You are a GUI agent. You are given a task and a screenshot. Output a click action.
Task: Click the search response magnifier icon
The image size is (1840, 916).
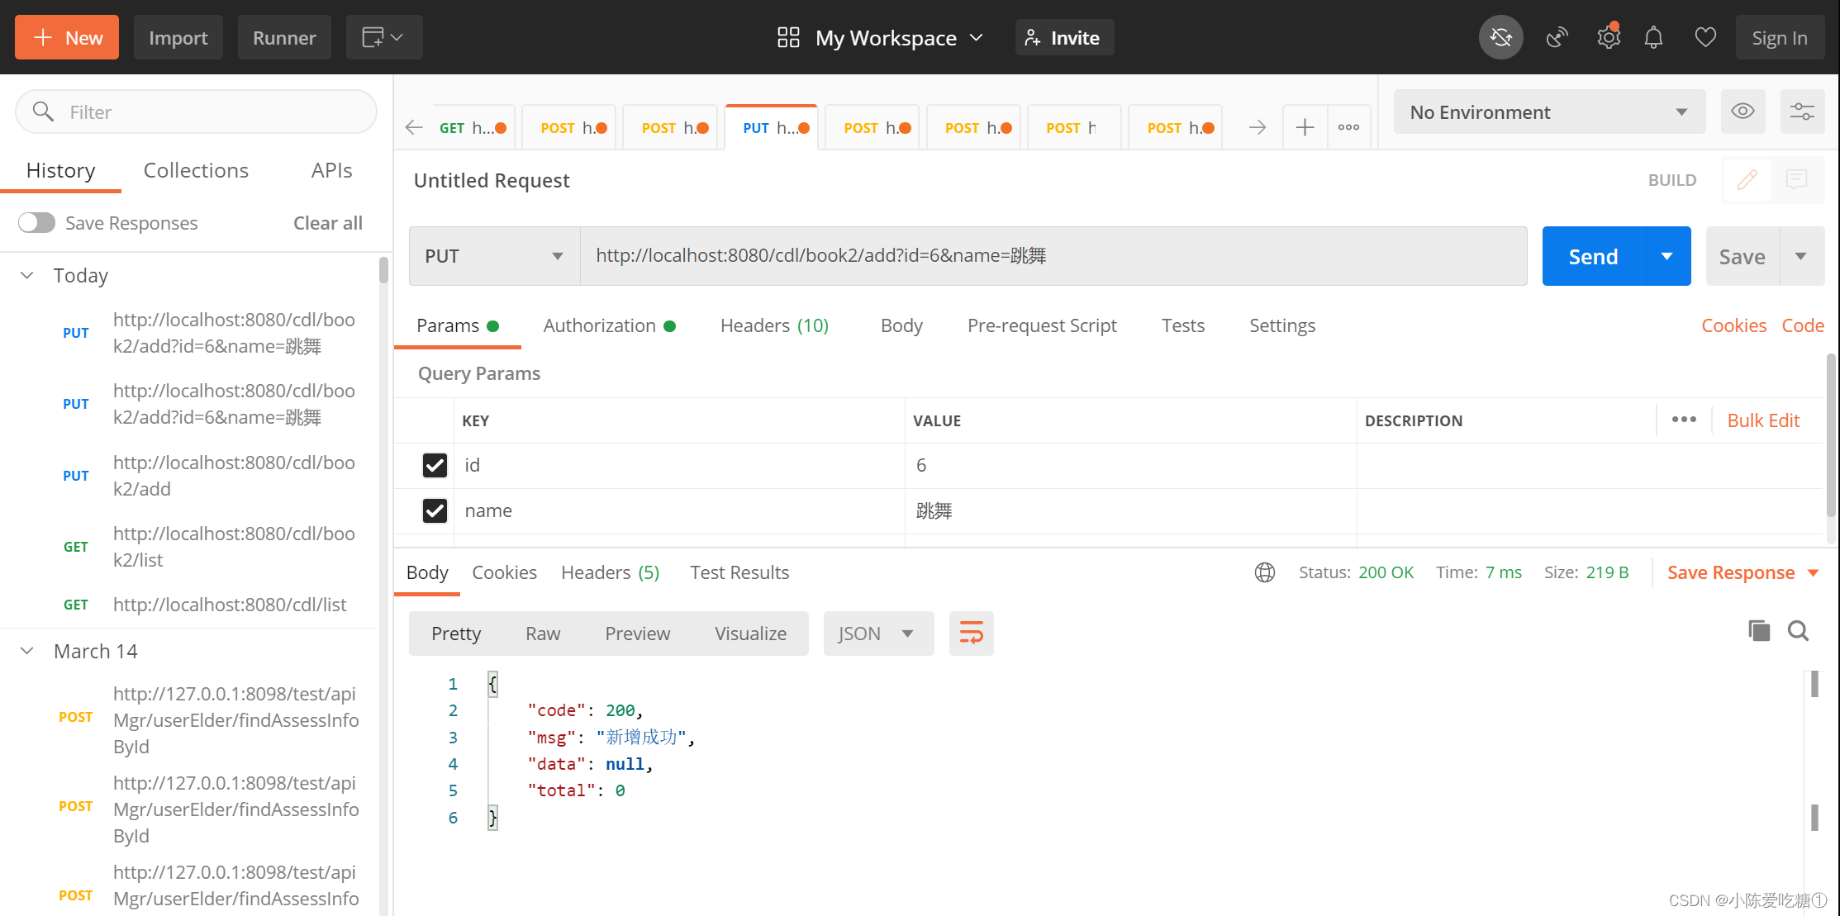pos(1798,631)
